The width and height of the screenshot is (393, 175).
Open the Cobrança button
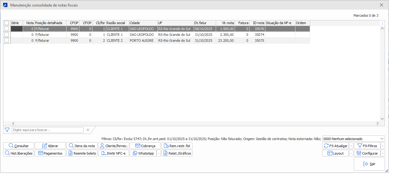click(145, 146)
